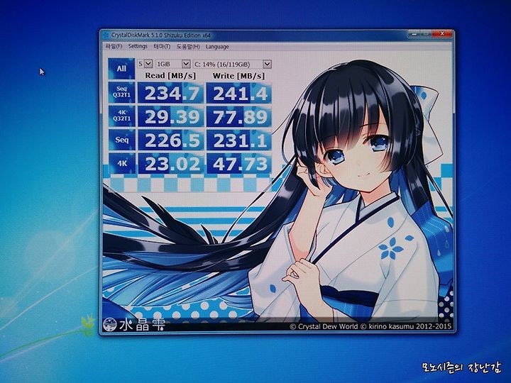Open the test size dropdown showing 1GiB
The width and height of the screenshot is (511, 383).
(x=172, y=64)
